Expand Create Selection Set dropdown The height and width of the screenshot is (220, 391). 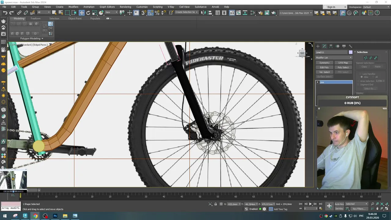[x=186, y=13]
